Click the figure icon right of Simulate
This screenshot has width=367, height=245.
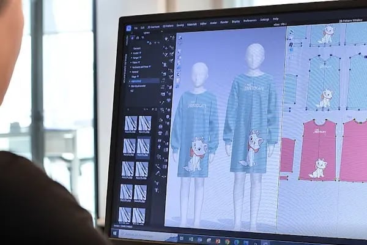click(172, 38)
